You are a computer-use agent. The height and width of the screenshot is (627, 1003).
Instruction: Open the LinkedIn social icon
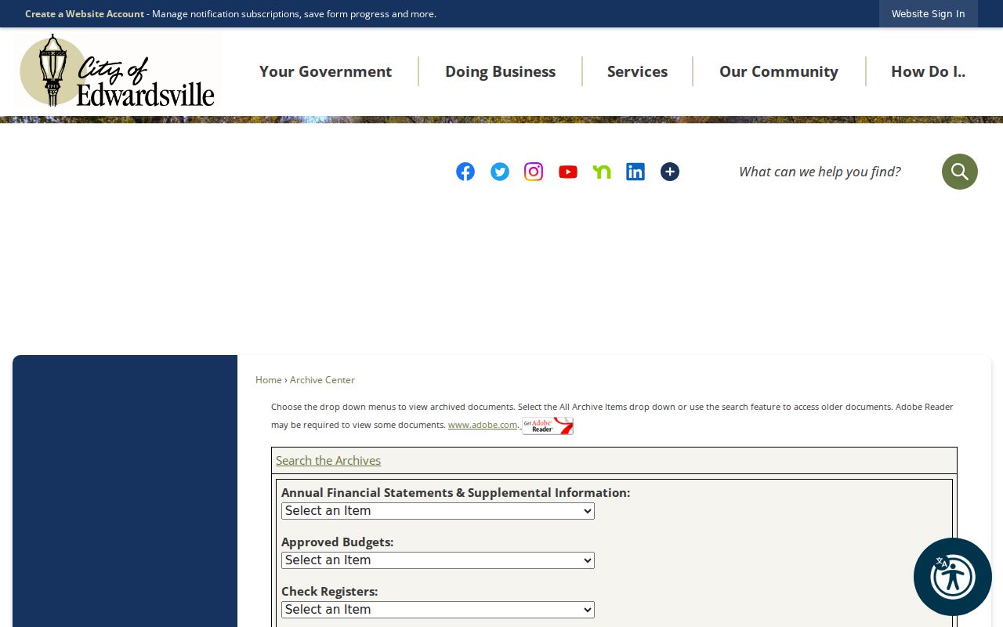pos(635,172)
